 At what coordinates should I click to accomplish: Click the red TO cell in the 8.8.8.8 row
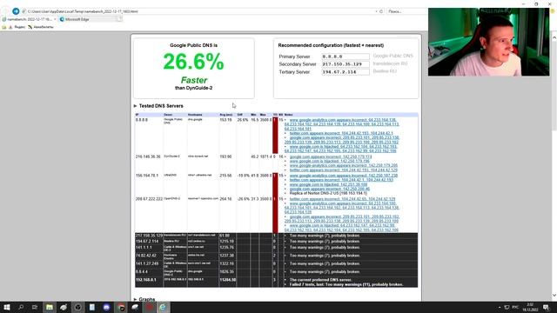point(275,136)
